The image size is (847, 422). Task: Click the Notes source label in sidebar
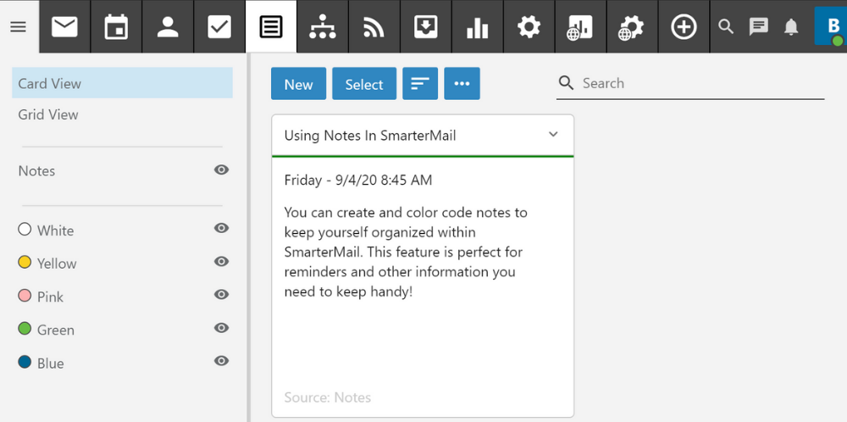click(x=36, y=171)
